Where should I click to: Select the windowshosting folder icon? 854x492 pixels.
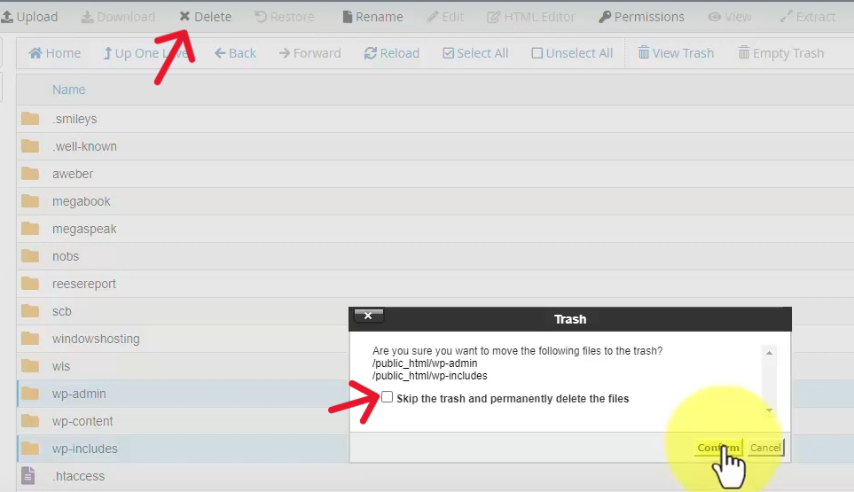[30, 339]
